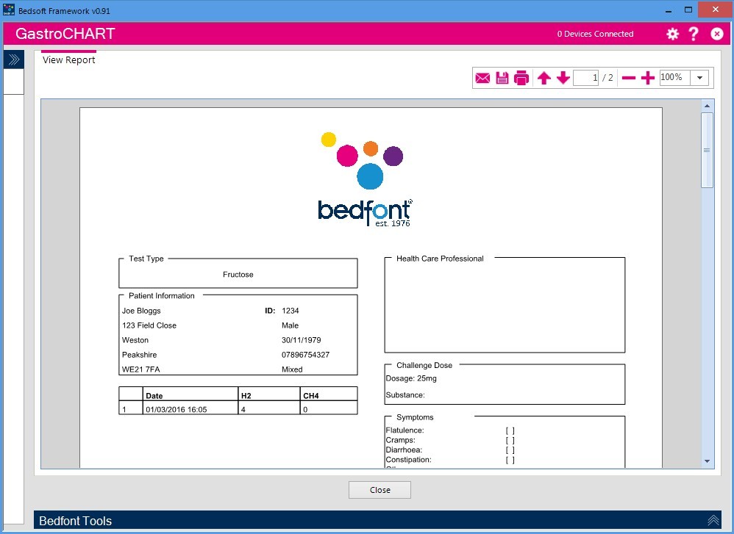Tick the Constipation symptom bracket
734x534 pixels.
click(x=510, y=460)
